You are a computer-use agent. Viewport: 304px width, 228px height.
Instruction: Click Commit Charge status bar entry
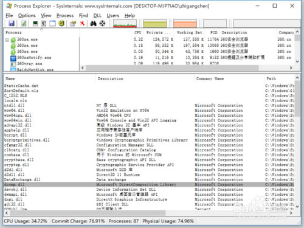tap(78, 221)
